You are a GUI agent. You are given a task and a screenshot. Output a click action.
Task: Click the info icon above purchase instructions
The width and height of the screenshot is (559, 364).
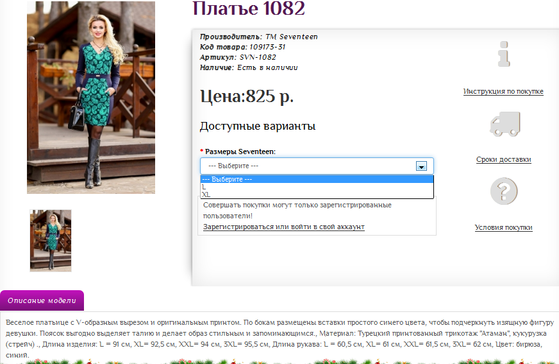pyautogui.click(x=504, y=54)
